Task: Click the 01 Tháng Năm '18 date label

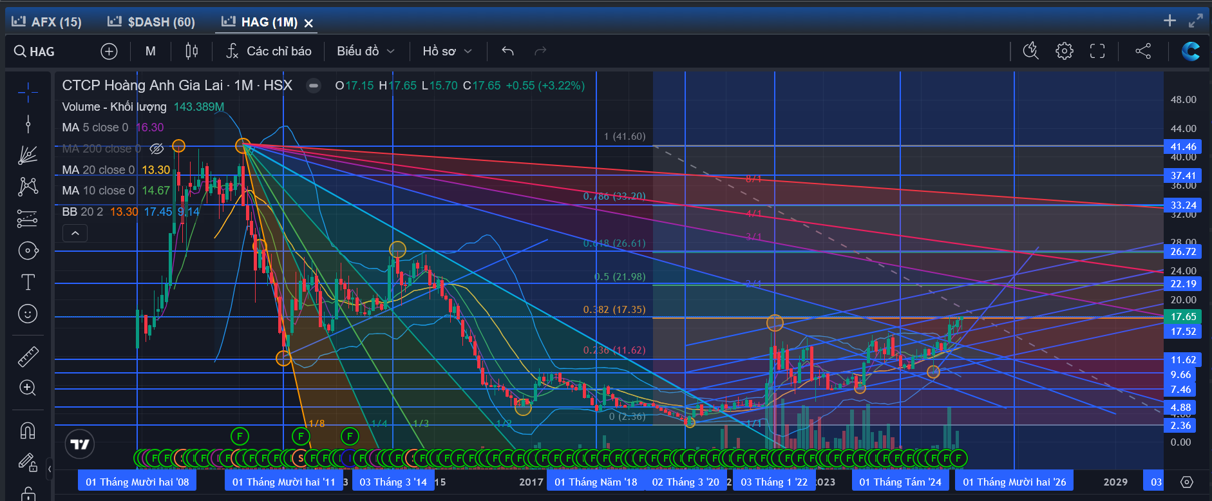Action: [596, 482]
